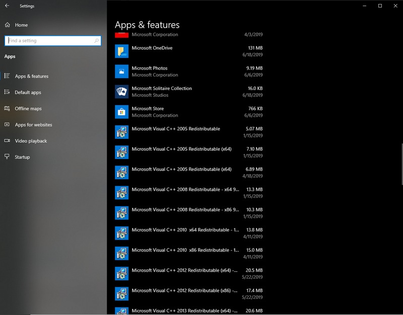Click the back arrow in Settings title bar
The height and width of the screenshot is (315, 403).
click(7, 6)
